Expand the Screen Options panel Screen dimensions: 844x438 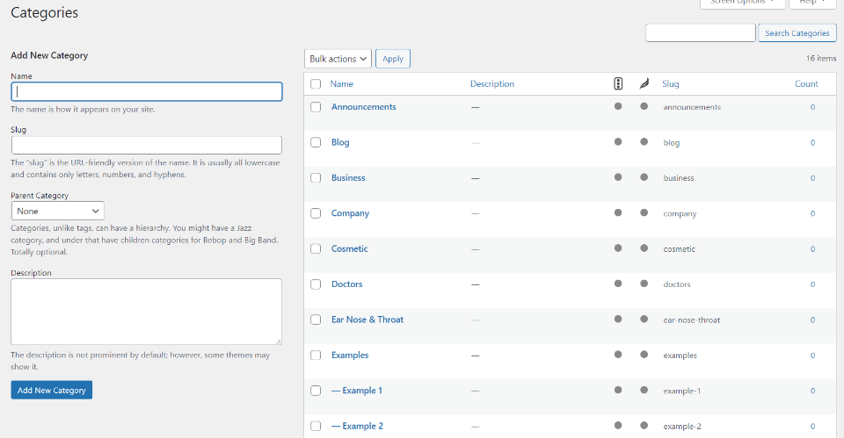point(742,3)
